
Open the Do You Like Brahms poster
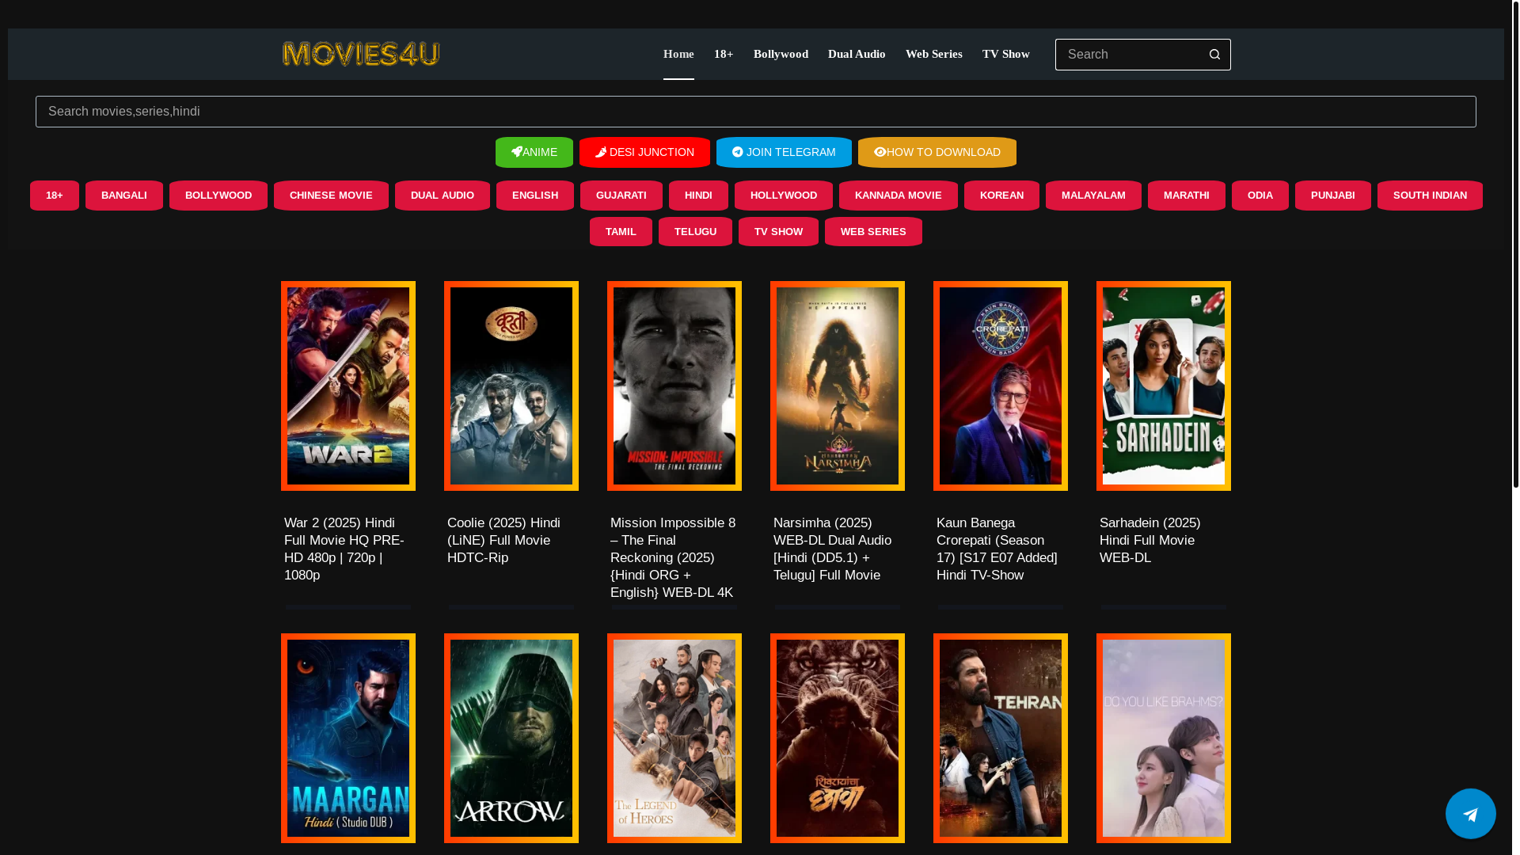tap(1164, 738)
